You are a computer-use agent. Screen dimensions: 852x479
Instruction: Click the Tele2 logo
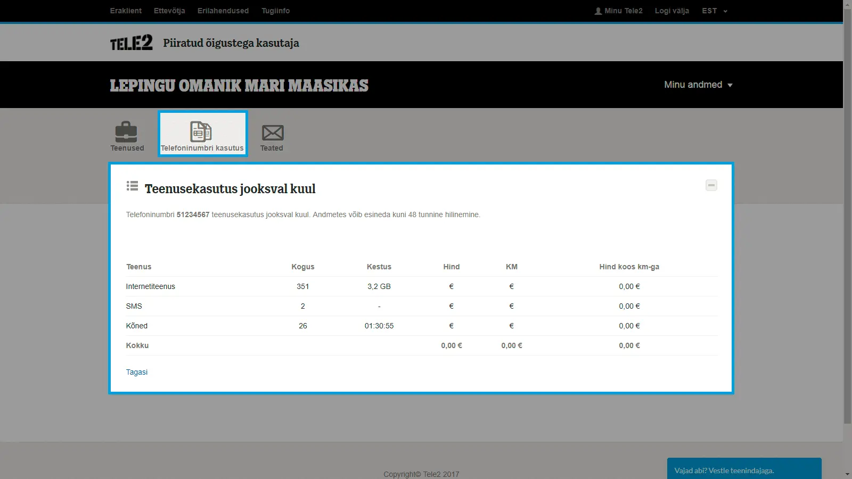coord(131,43)
